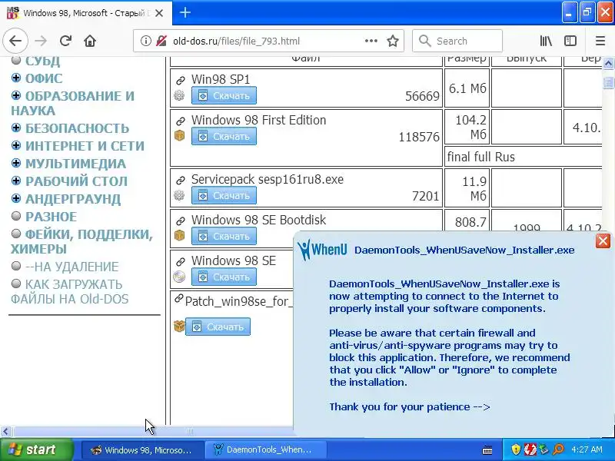Open the --НА УДАЛЕНИЕ link

[x=71, y=267]
